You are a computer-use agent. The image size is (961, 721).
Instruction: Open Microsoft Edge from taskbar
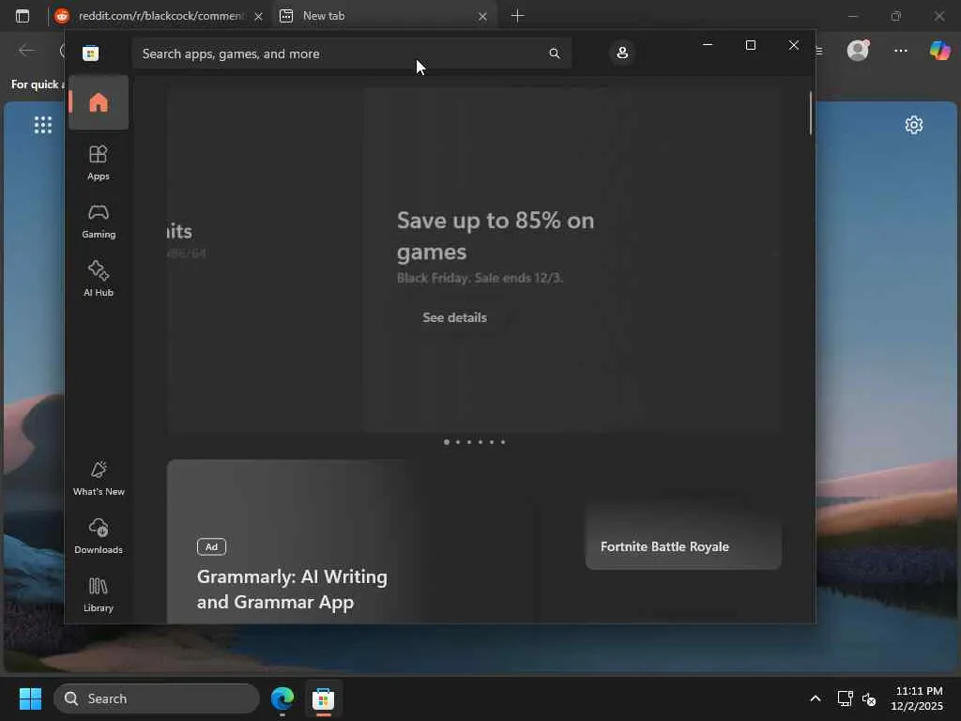tap(282, 698)
